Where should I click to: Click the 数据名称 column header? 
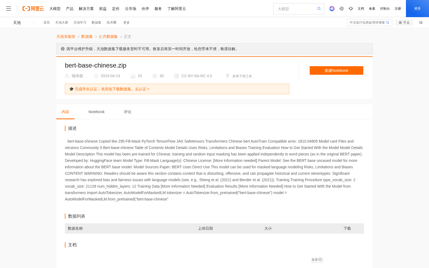75,229
